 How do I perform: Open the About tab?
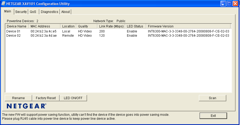65,12
